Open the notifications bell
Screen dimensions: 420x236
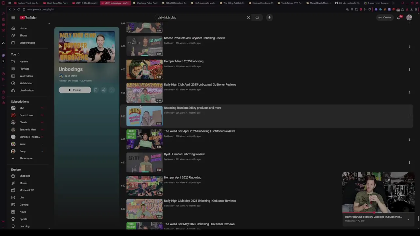click(399, 17)
